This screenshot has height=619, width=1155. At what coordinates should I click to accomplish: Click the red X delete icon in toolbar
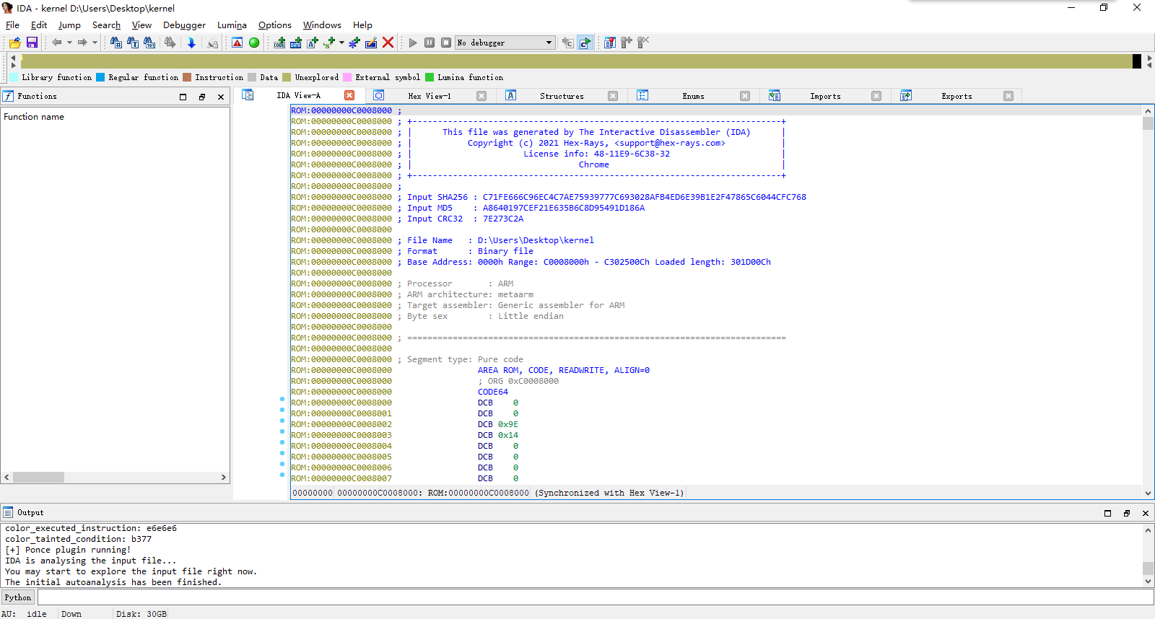388,43
